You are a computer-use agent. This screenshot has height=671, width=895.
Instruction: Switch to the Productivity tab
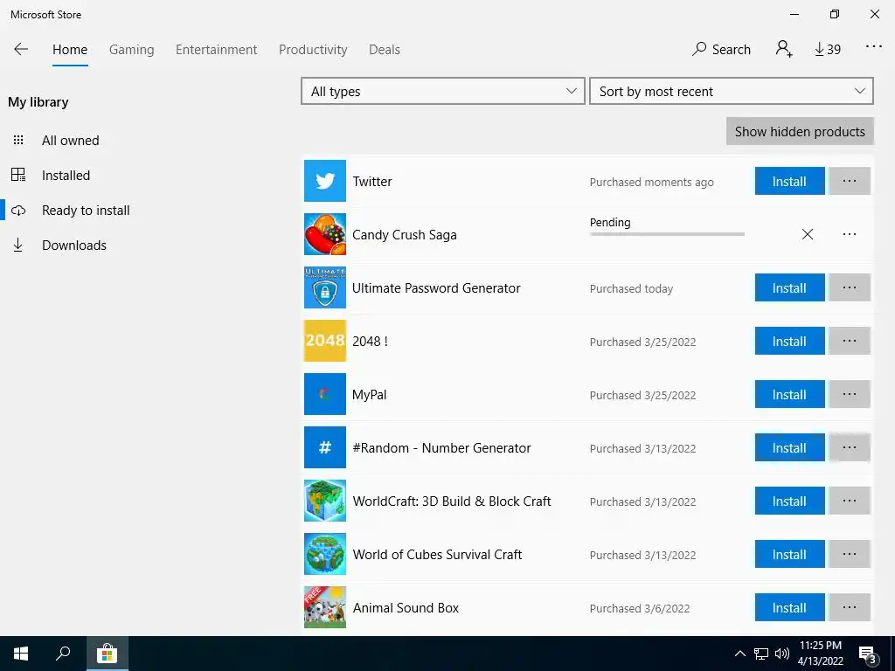coord(313,50)
